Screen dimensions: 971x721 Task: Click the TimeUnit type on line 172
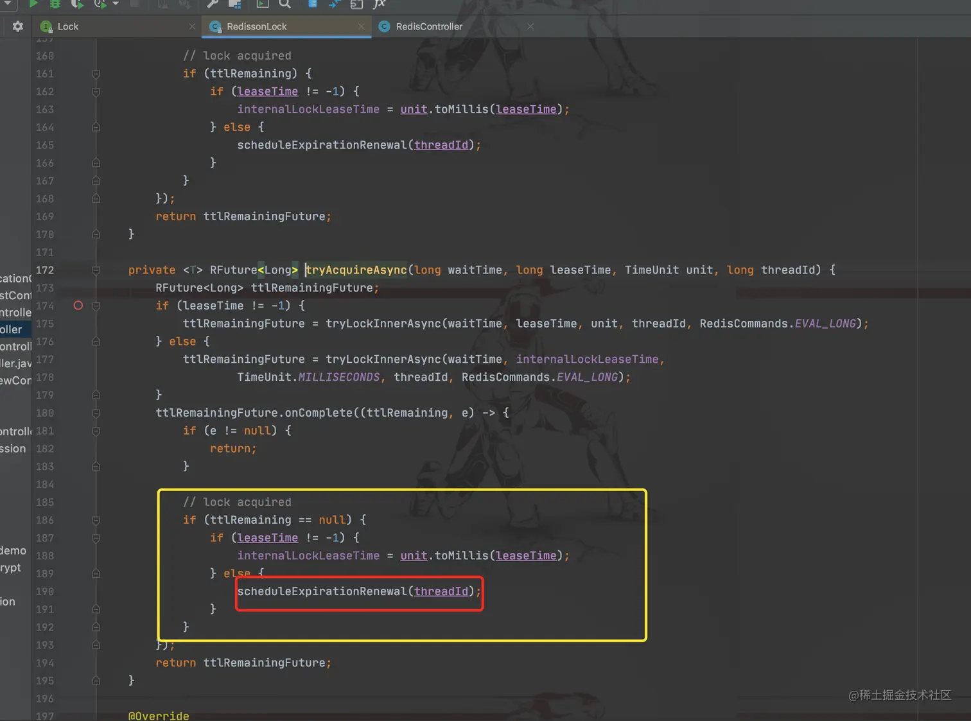(x=652, y=270)
